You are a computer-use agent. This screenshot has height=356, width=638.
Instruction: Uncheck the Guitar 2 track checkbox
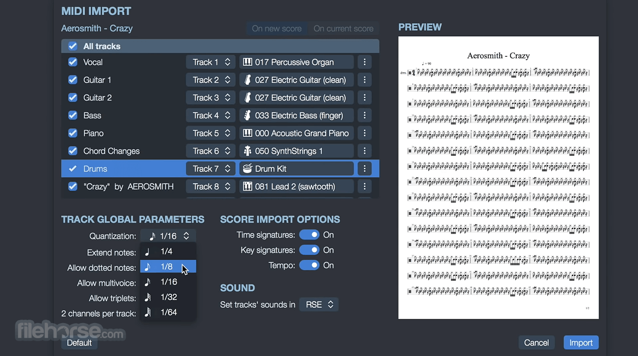point(73,98)
